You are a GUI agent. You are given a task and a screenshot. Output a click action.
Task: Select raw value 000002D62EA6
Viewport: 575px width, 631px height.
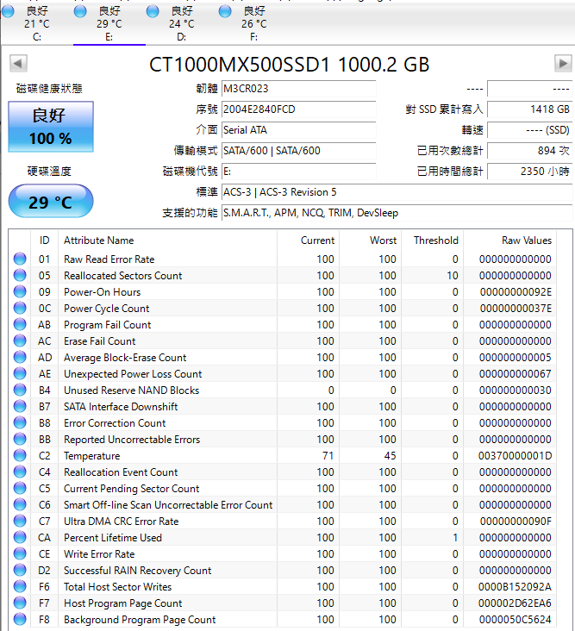point(515,603)
